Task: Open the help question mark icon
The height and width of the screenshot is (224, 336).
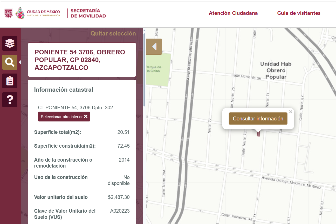Action: pyautogui.click(x=10, y=99)
